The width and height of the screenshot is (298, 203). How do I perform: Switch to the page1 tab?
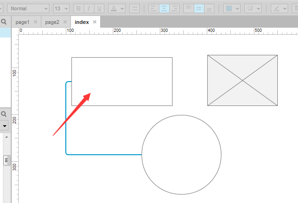pyautogui.click(x=23, y=22)
